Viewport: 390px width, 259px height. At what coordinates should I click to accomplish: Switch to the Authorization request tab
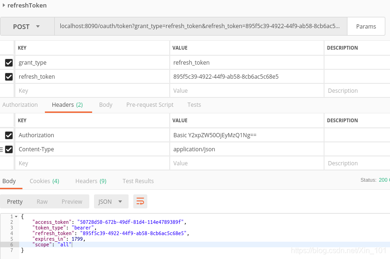click(x=20, y=105)
